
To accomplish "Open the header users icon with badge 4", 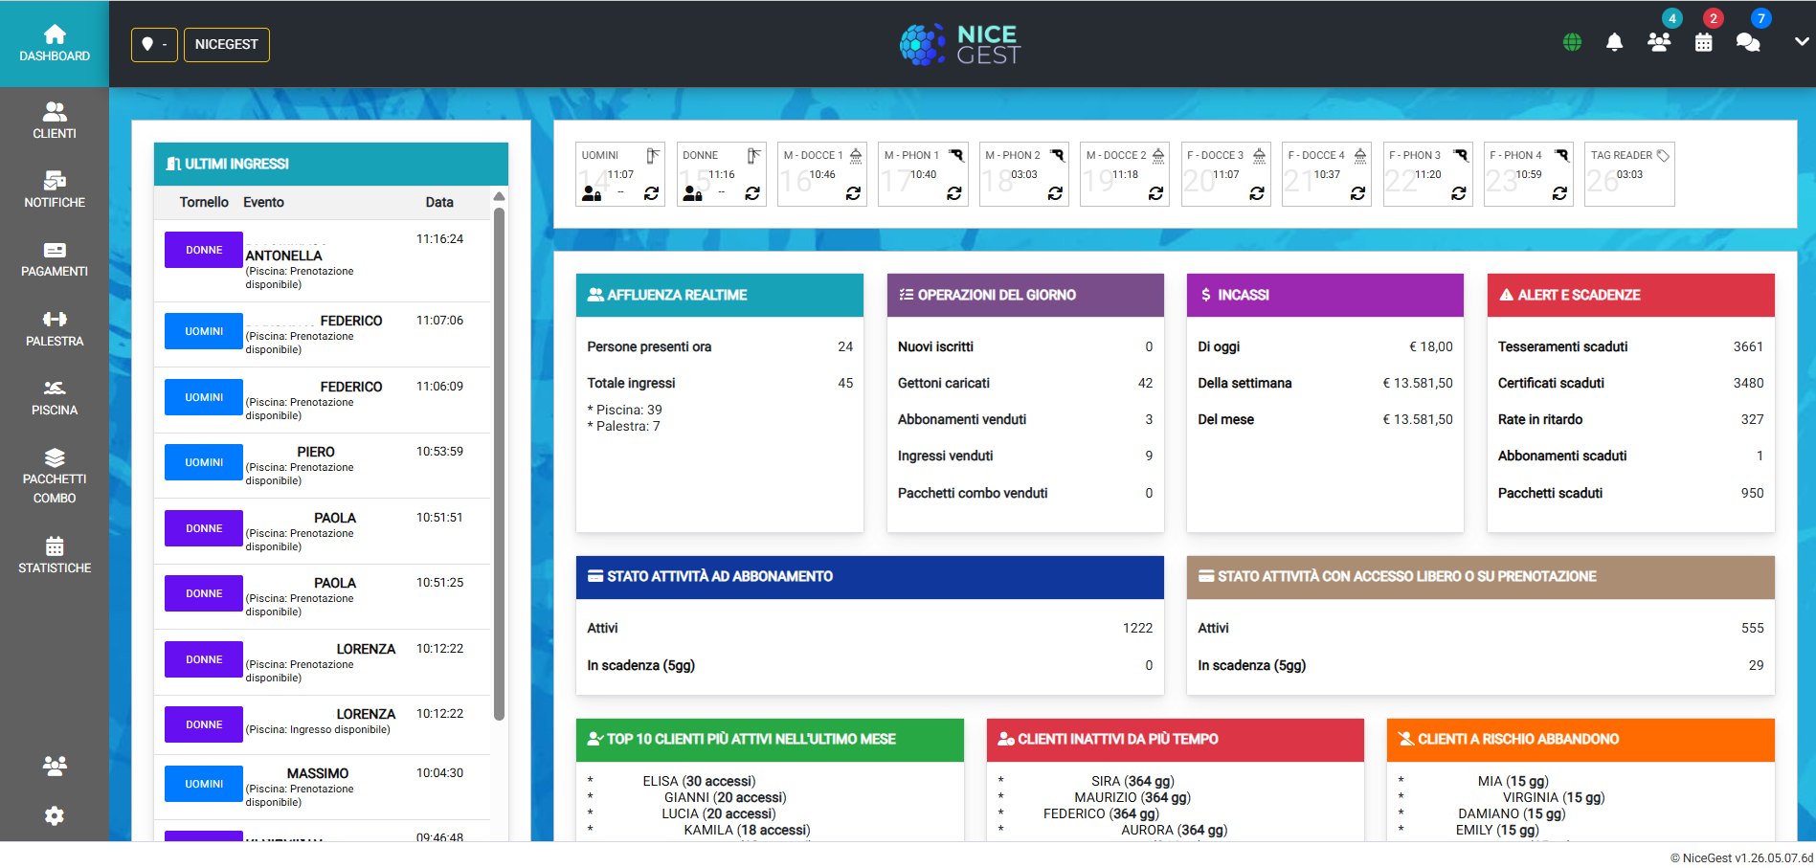I will (x=1659, y=42).
